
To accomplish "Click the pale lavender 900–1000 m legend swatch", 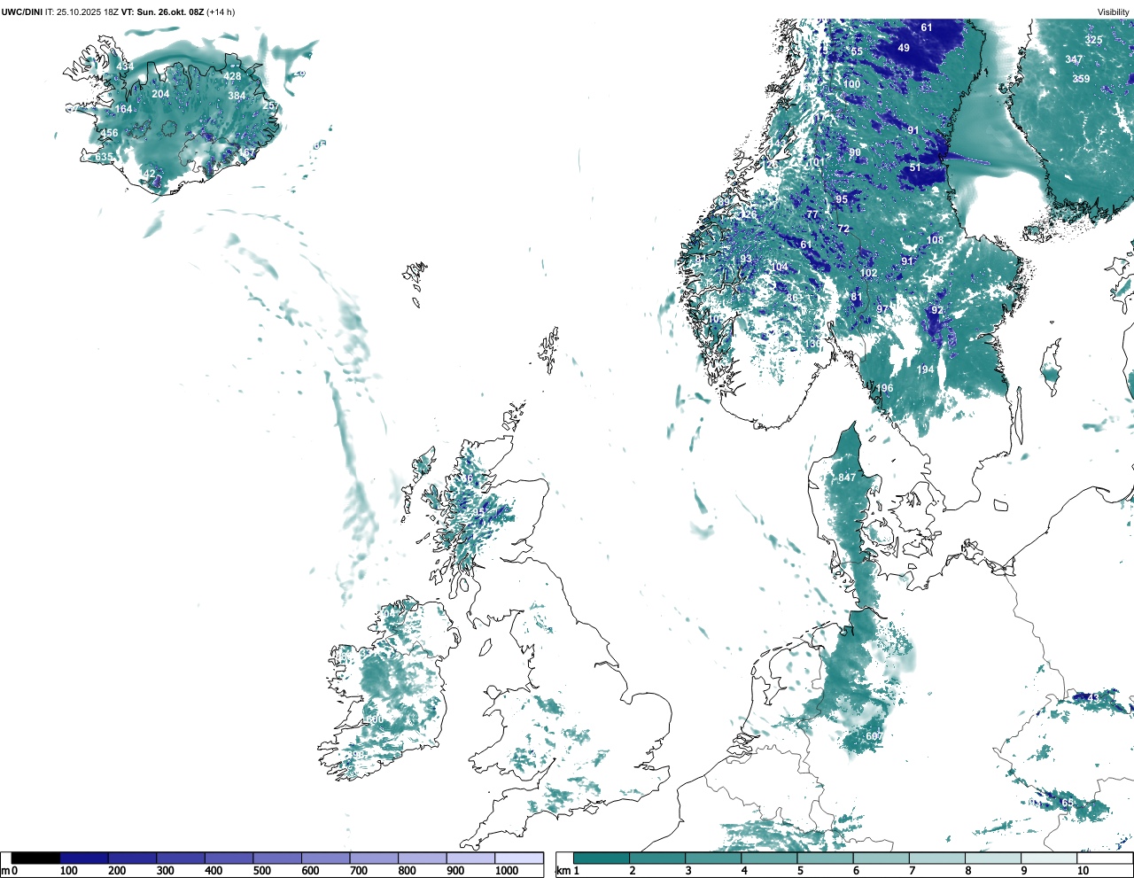I will click(470, 858).
